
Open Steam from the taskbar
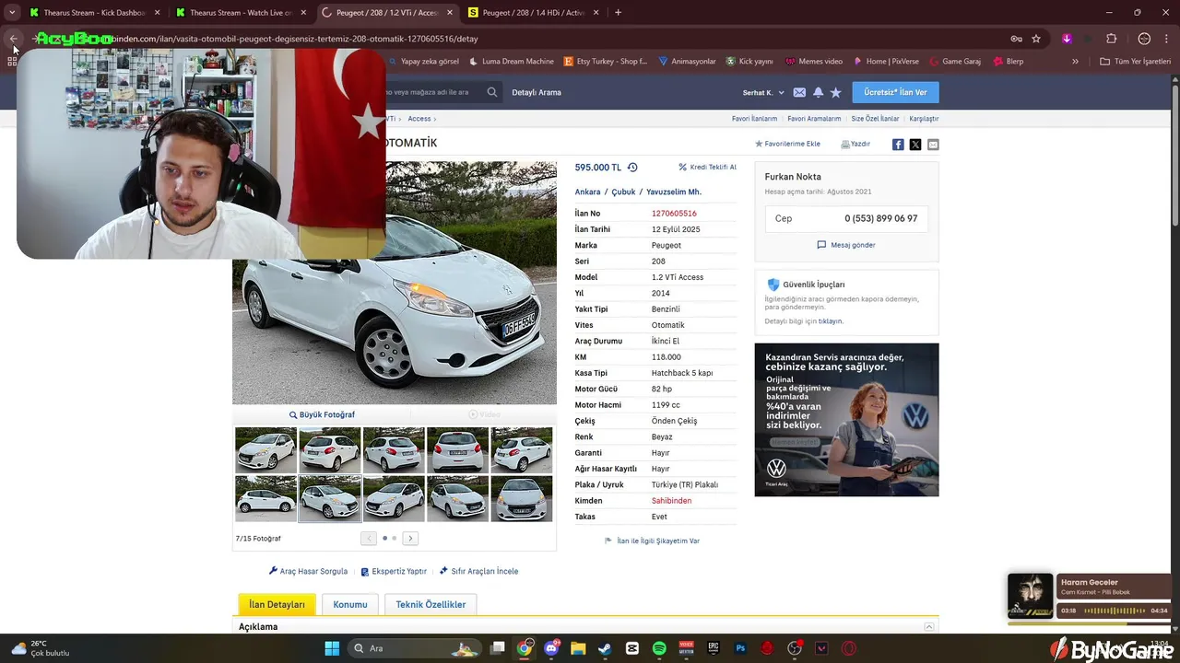(605, 648)
